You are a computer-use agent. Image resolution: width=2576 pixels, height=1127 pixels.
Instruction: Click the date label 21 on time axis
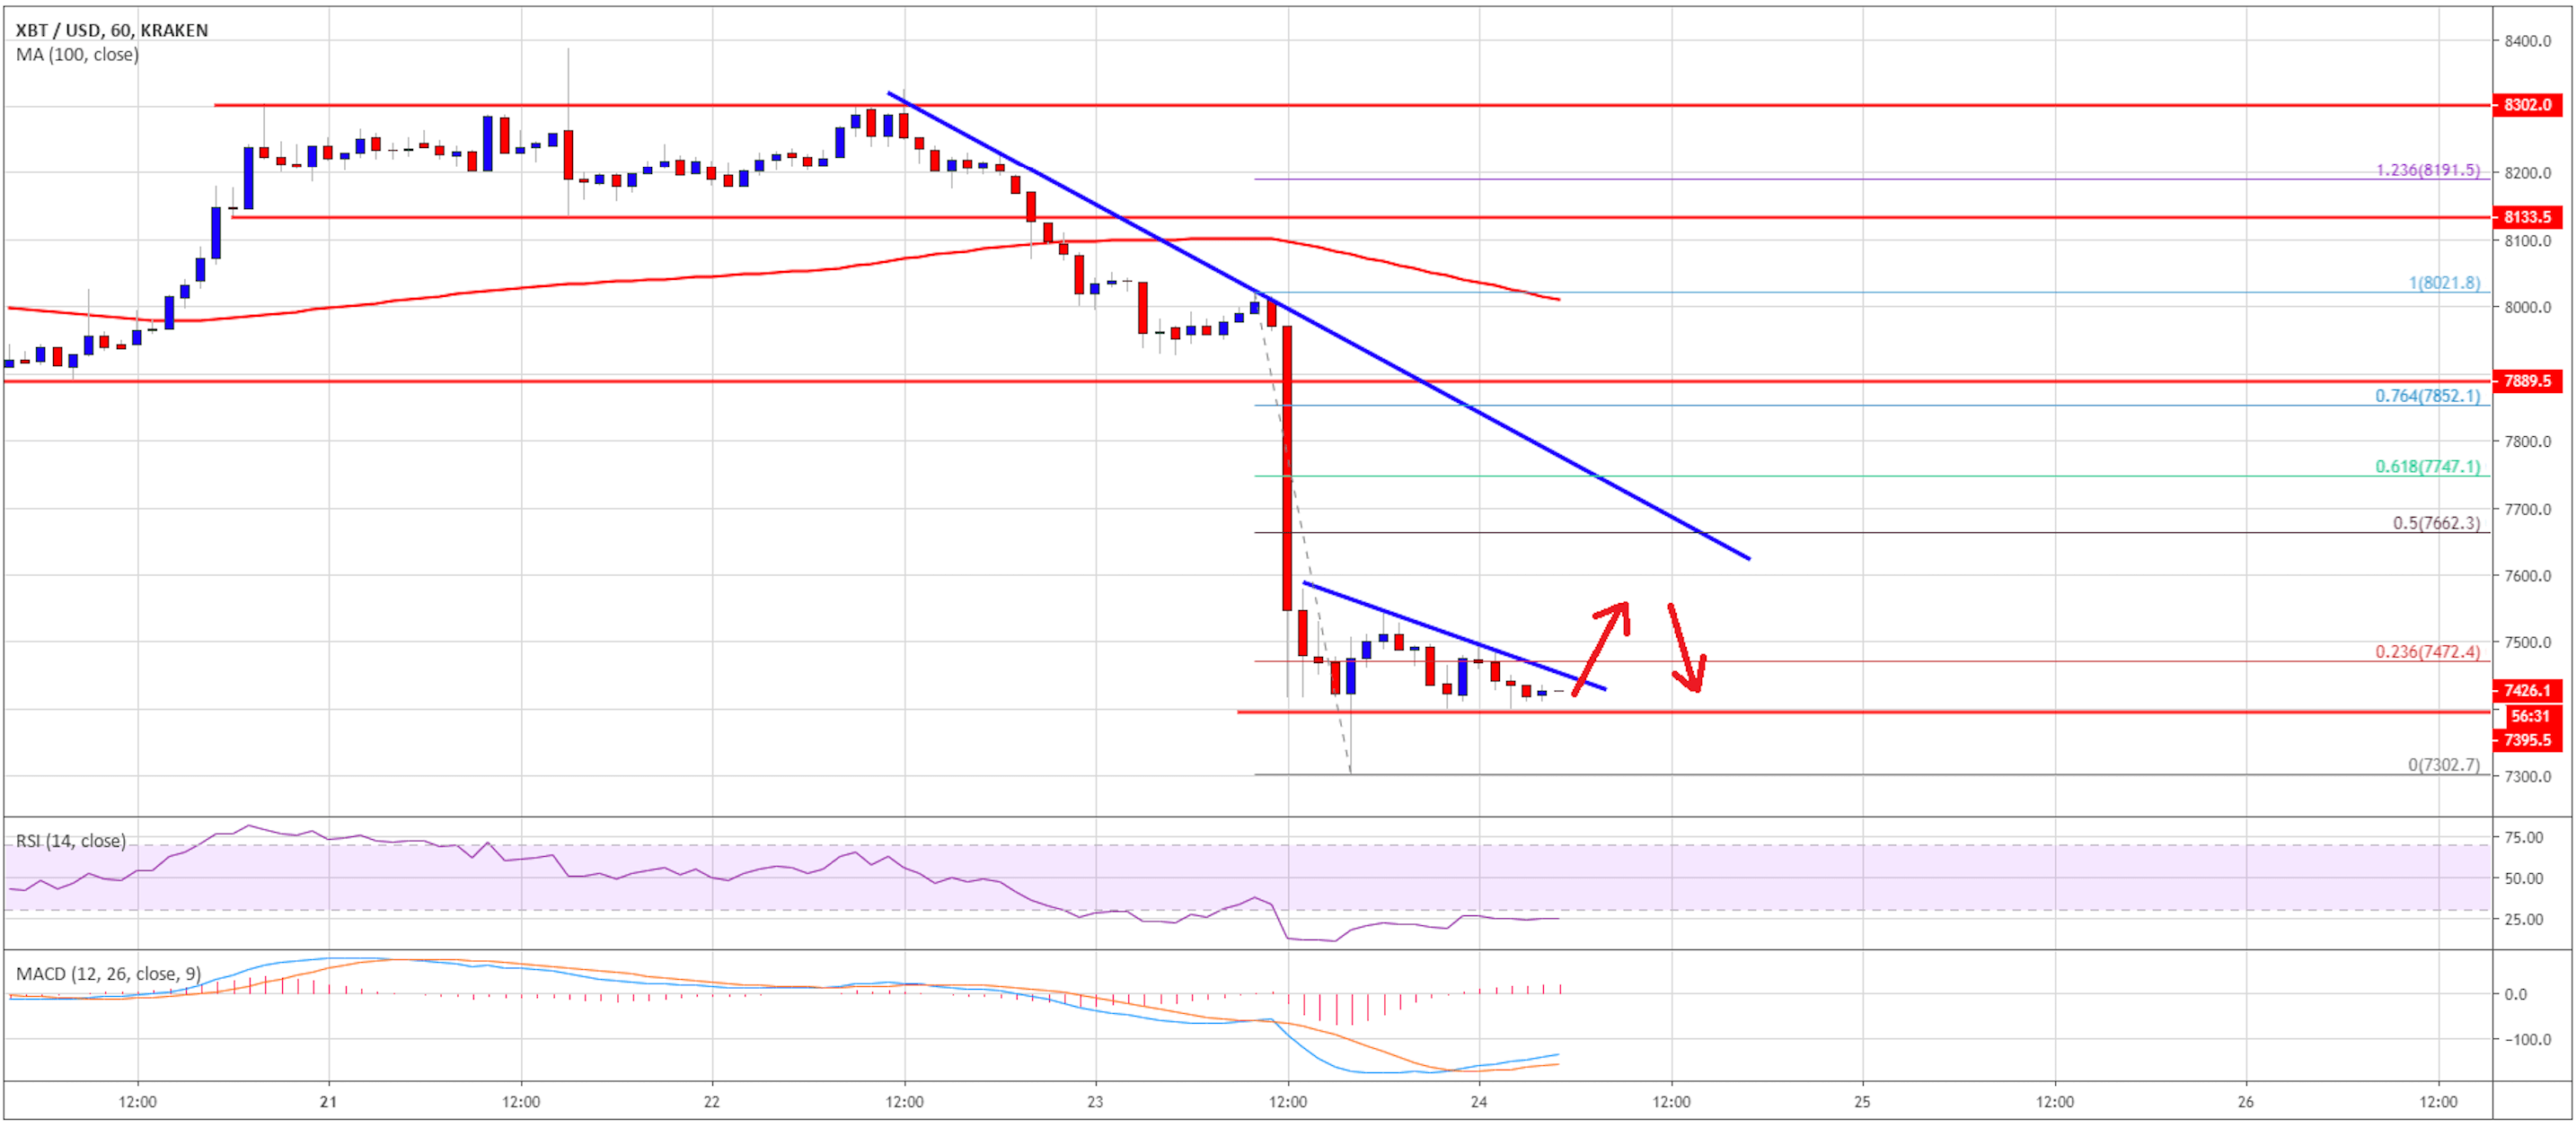pyautogui.click(x=328, y=1101)
